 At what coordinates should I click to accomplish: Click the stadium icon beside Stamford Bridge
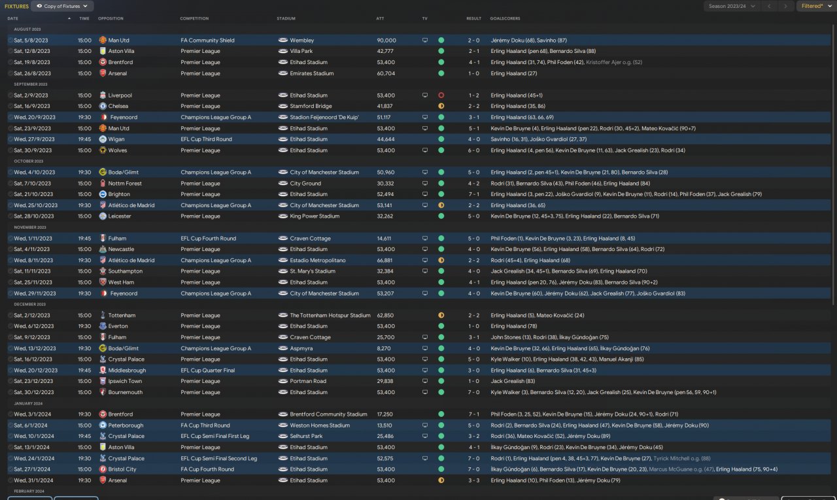[282, 106]
